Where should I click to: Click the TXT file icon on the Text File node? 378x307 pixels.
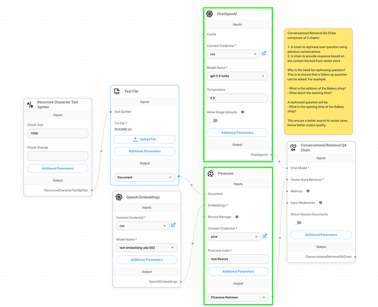[117, 91]
